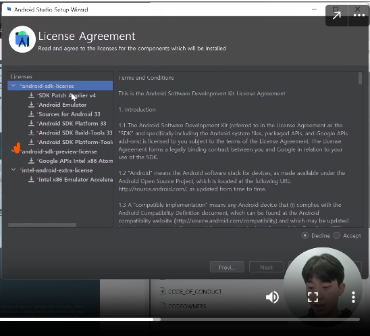
Task: Click download icon beside SDK Patch Applier v4
Action: point(31,95)
